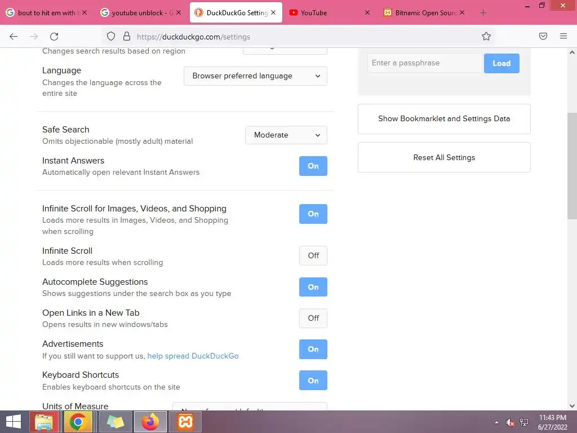Disable Autocomplete Suggestions toggle

313,287
